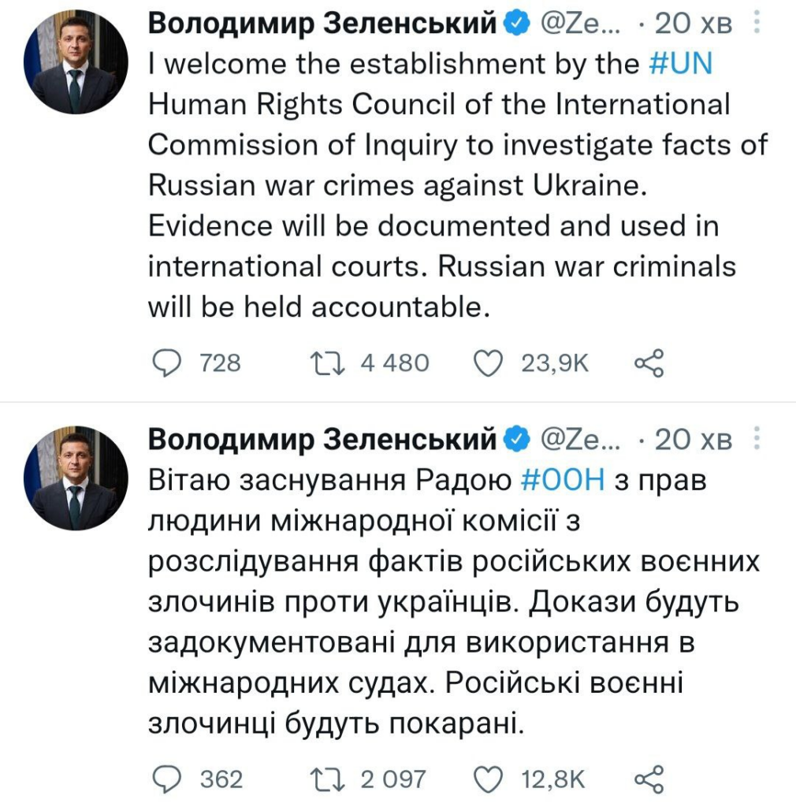796x807 pixels.
Task: Share the English-language tweet
Action: 649,363
